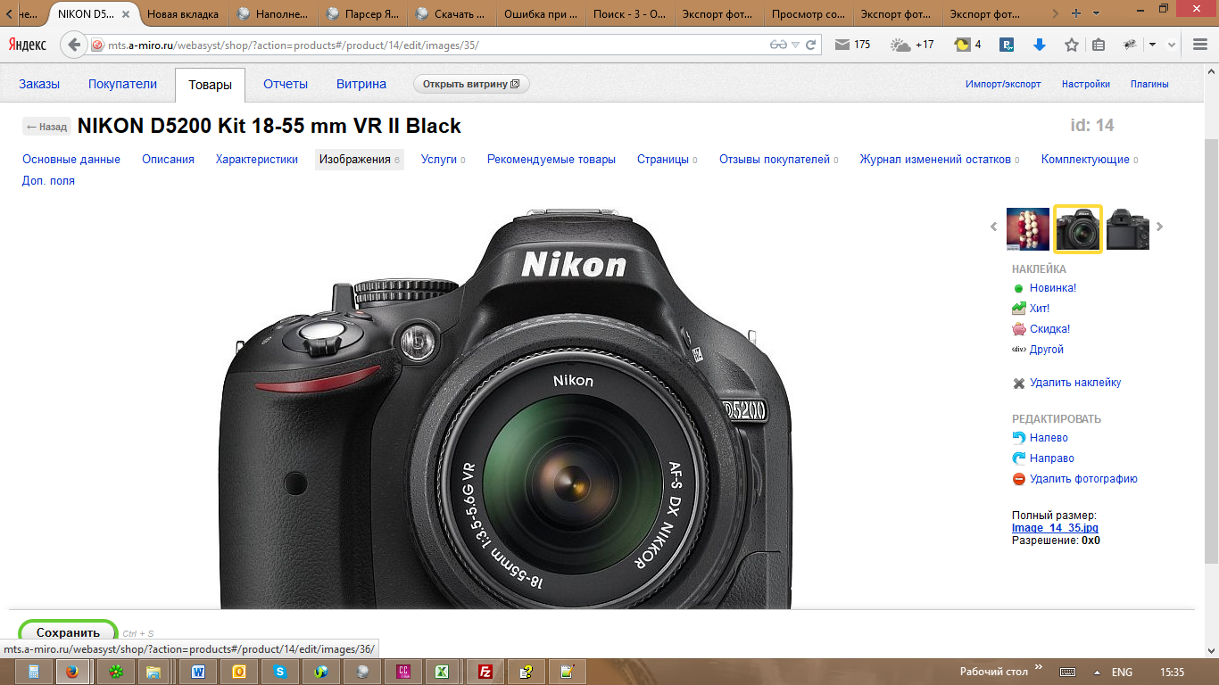Open the weather widget showing +17
1219x685 pixels.
912,45
